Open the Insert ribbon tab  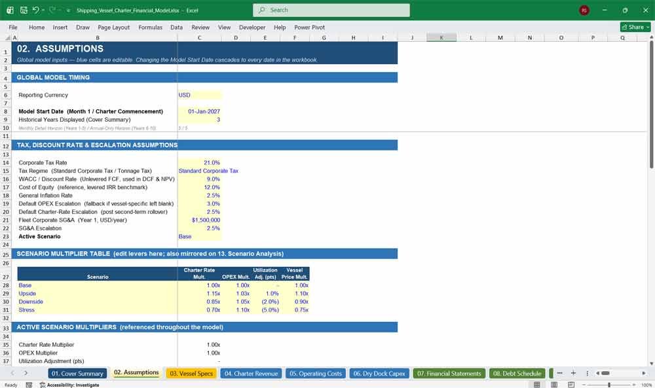tap(60, 27)
